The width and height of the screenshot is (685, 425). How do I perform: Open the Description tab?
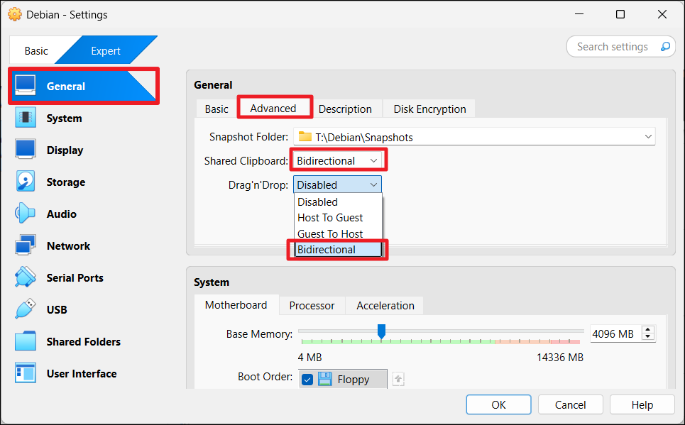tap(345, 109)
